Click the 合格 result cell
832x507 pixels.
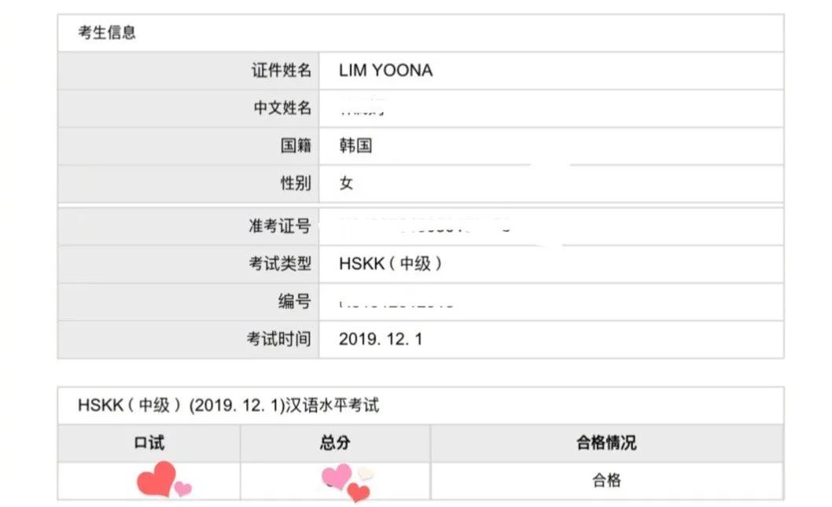click(x=606, y=481)
